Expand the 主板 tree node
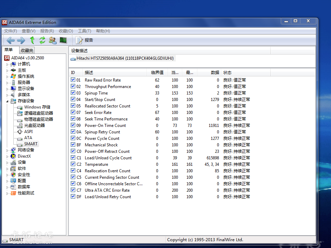This screenshot has height=248, width=331. point(7,71)
